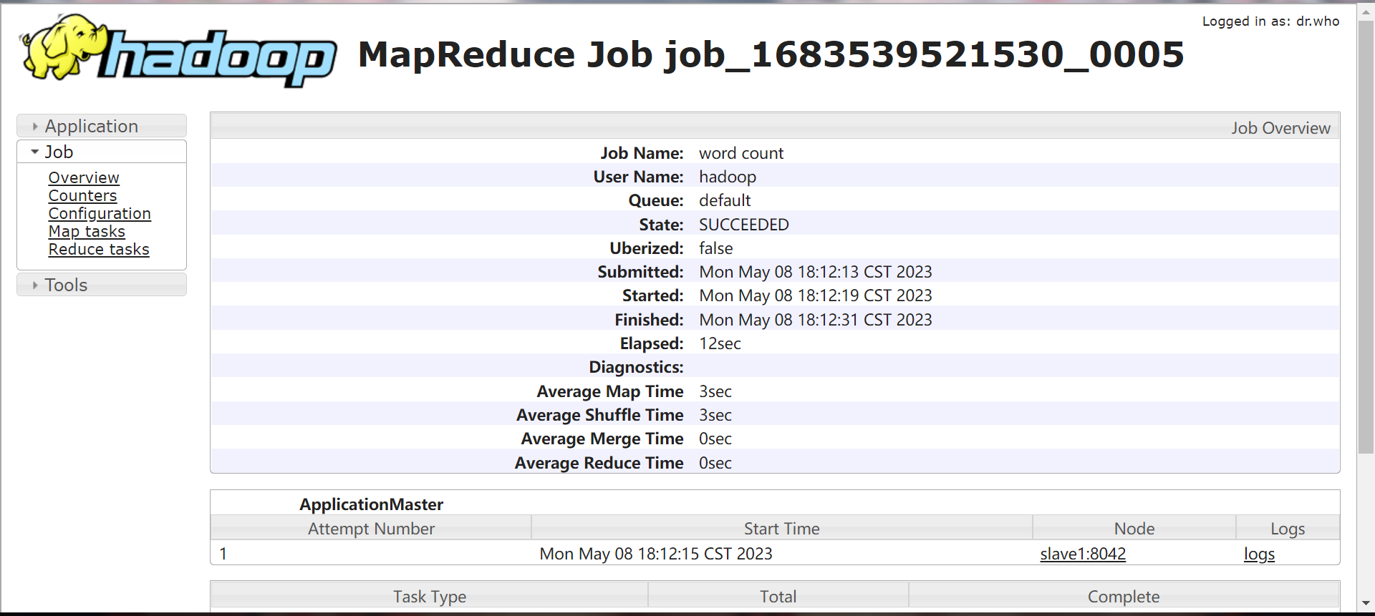This screenshot has width=1375, height=616.
Task: Open the Counters link
Action: pyautogui.click(x=82, y=195)
